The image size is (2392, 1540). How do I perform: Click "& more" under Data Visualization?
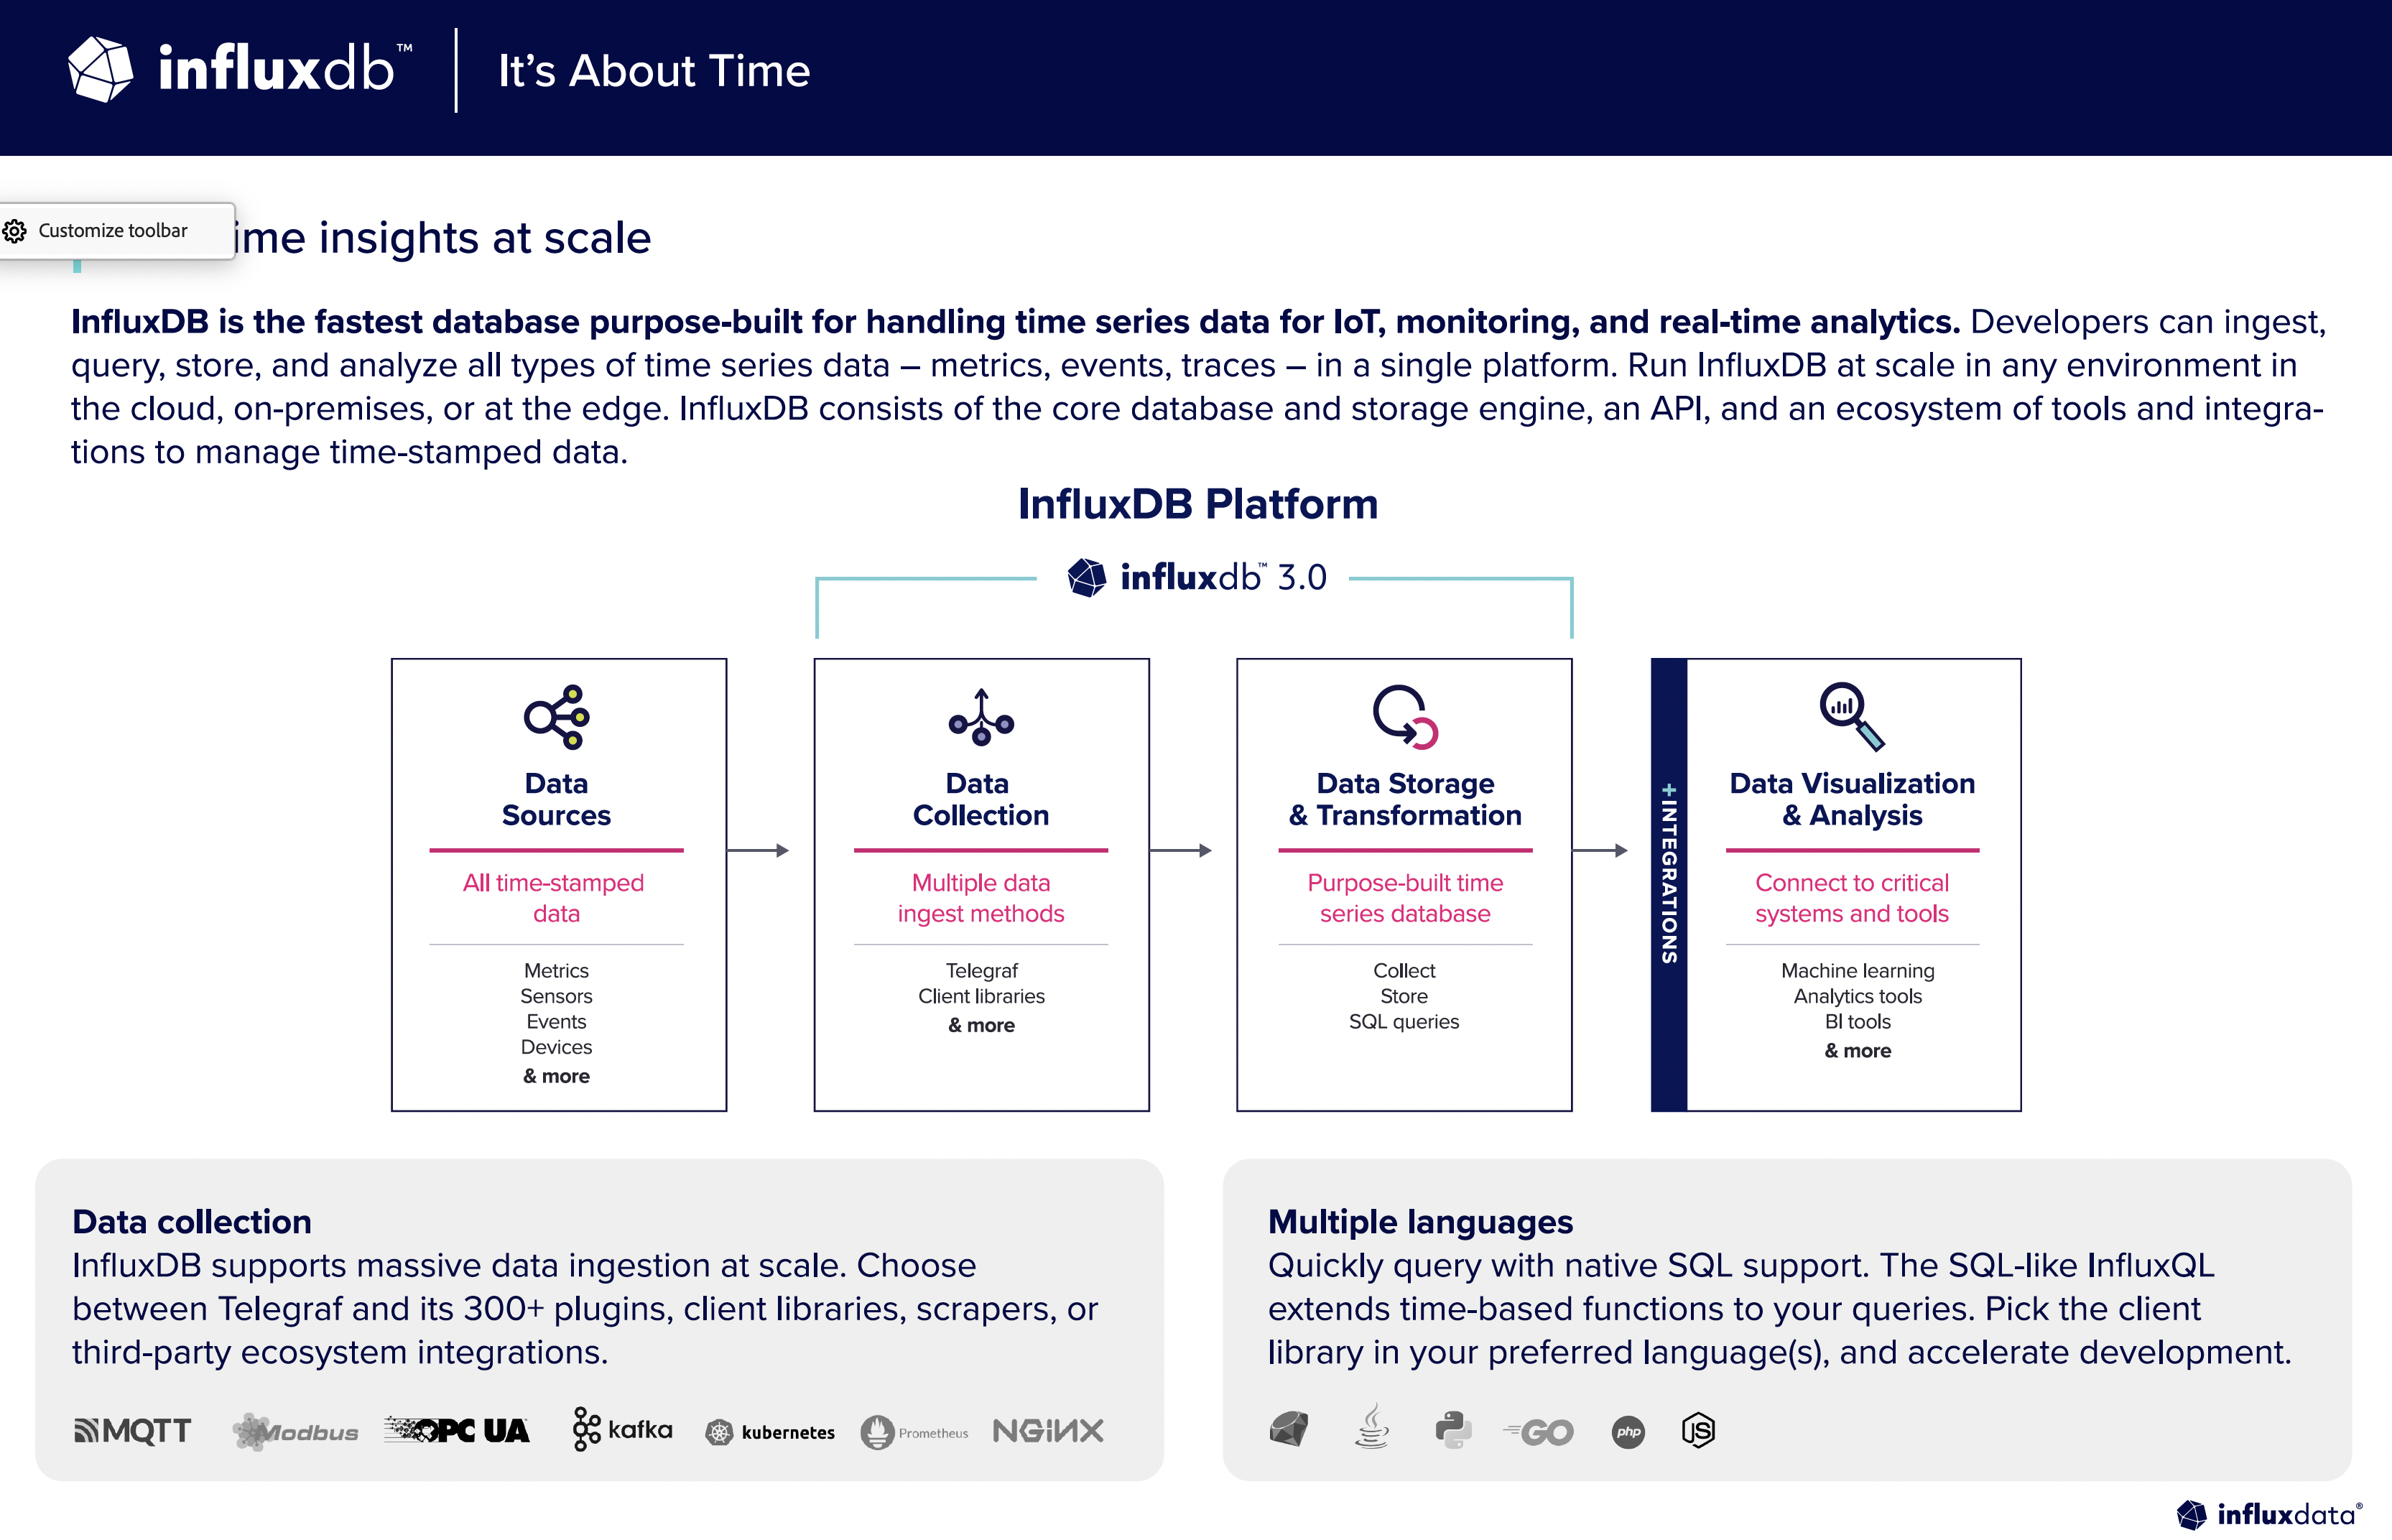coord(1857,1050)
